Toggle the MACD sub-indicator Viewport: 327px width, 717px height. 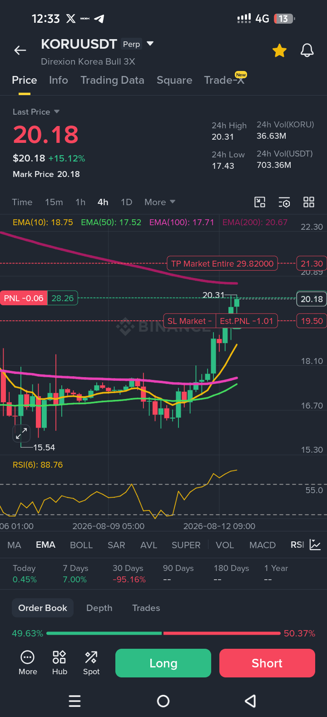pyautogui.click(x=263, y=545)
